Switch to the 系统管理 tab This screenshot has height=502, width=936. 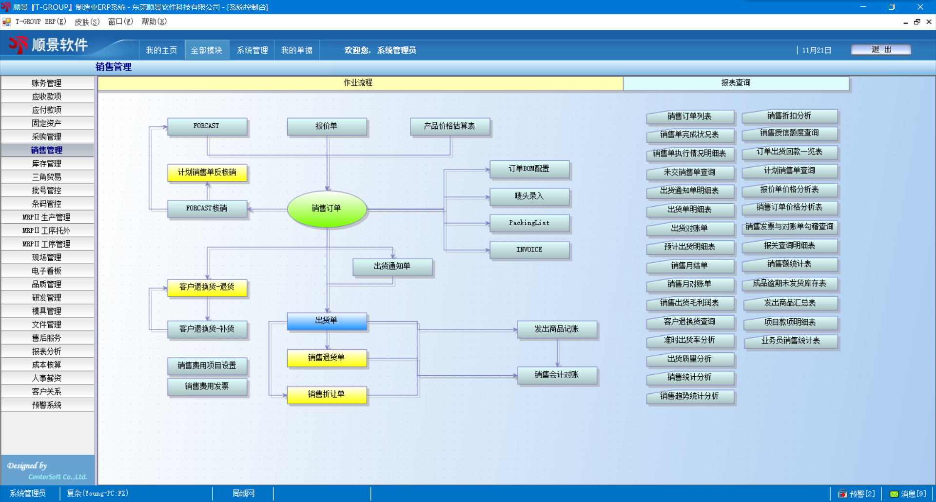click(252, 50)
